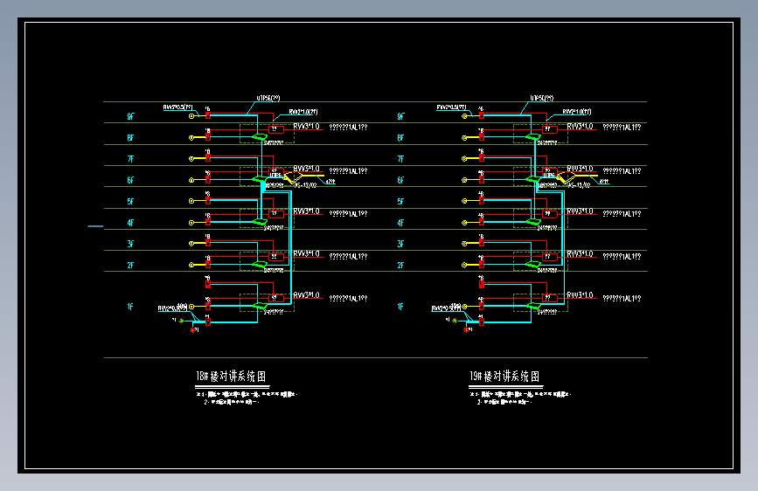Select the 5F yellow circle device, 18# diagram
This screenshot has width=758, height=491.
coord(191,201)
